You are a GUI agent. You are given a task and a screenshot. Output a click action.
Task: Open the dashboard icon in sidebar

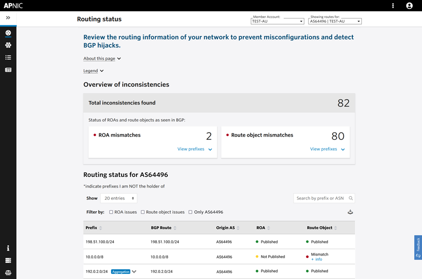coord(8,33)
